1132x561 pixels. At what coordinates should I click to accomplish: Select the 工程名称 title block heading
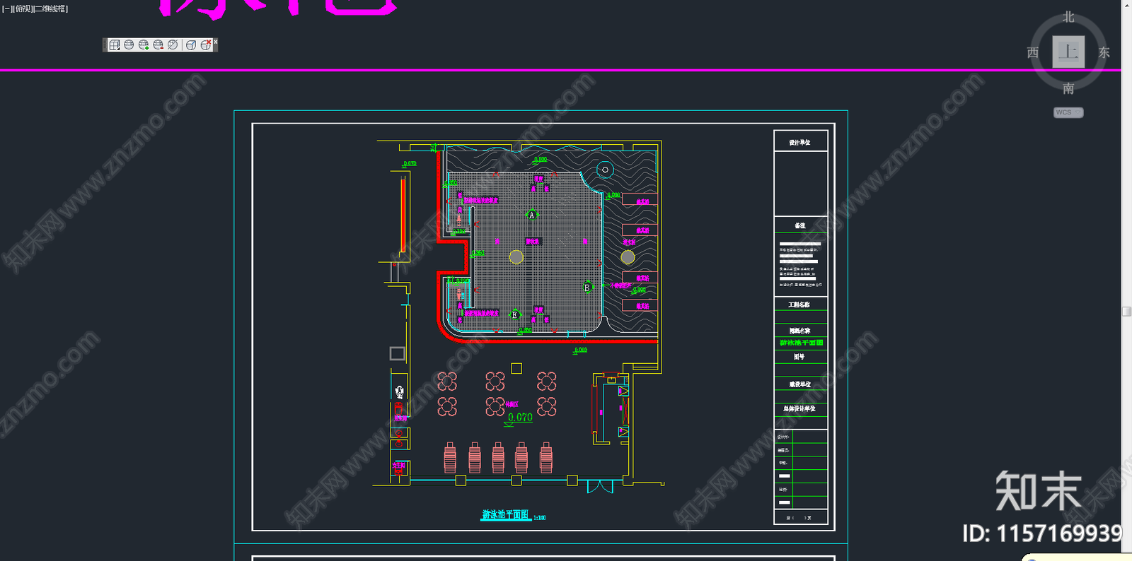799,305
